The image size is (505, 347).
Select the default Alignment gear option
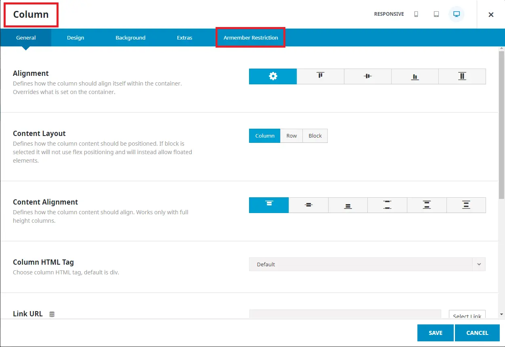273,76
